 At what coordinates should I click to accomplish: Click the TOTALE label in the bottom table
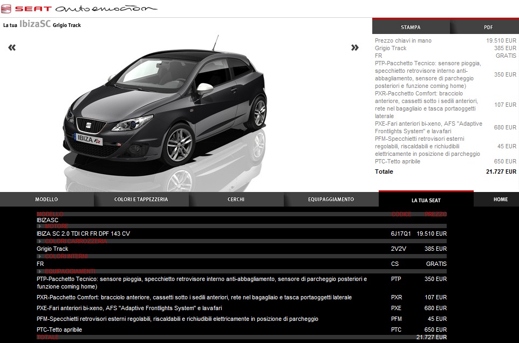click(x=47, y=337)
